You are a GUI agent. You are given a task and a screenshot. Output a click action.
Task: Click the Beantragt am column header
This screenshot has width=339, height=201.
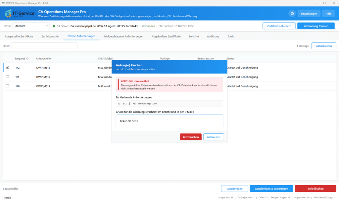click(x=206, y=59)
